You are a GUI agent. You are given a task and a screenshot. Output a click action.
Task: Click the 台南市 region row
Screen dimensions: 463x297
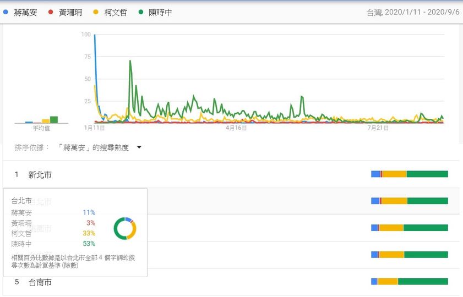[x=231, y=282]
